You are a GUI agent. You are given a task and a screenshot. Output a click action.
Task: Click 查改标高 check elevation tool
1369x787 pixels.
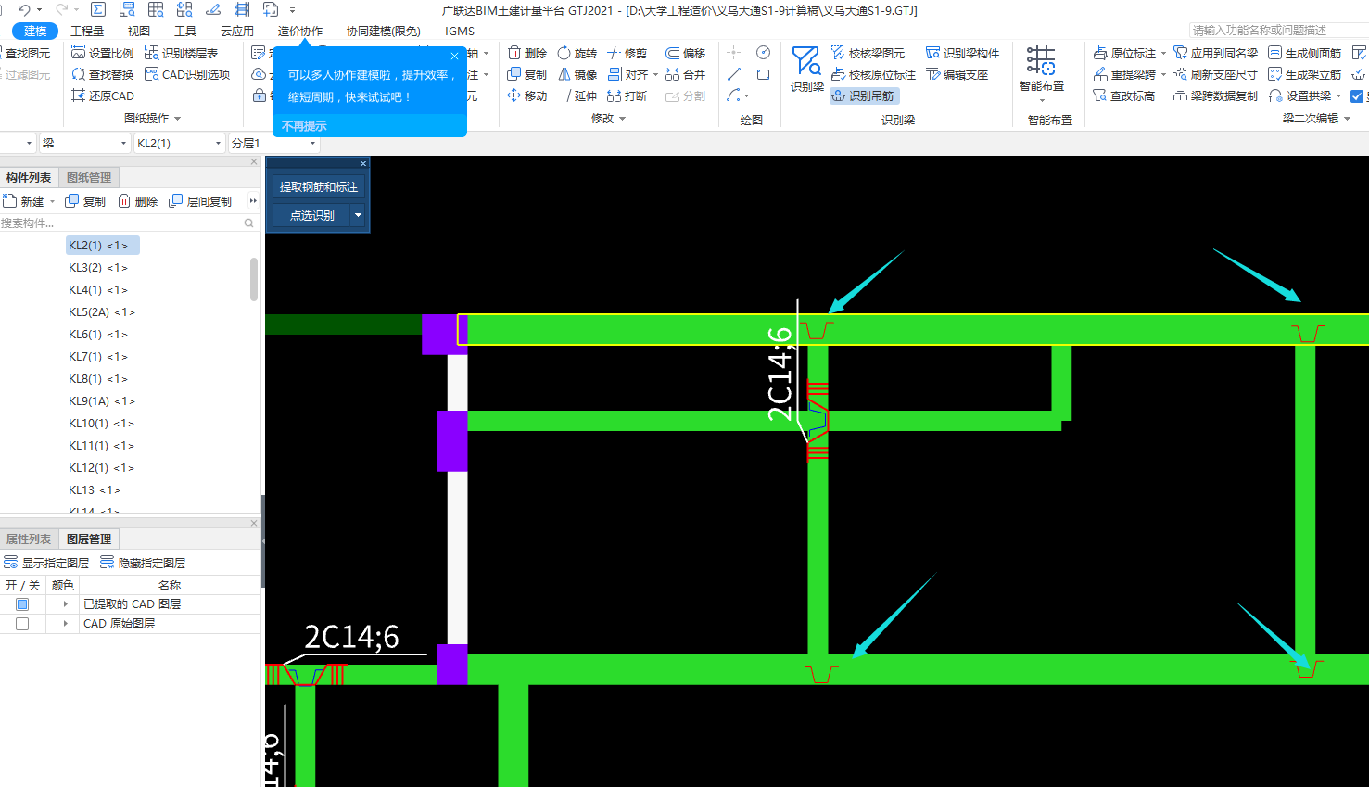tap(1123, 95)
